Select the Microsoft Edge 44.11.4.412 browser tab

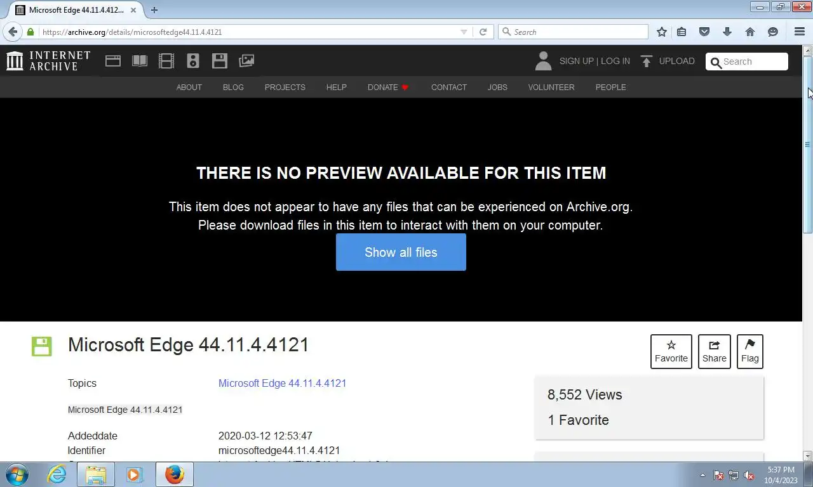tap(76, 10)
